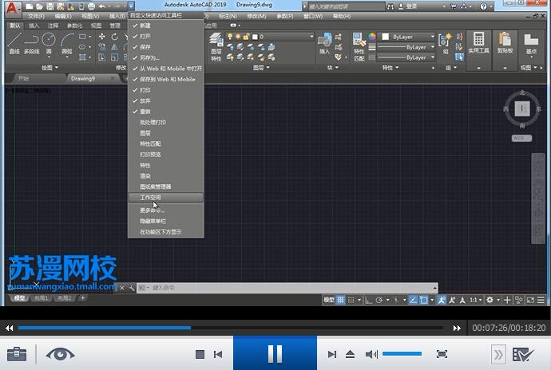The height and width of the screenshot is (370, 551).
Task: Click the customization hamburger icon in status bar
Action: [541, 300]
